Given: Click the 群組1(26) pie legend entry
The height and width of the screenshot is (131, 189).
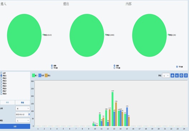Looking at the screenshot, I should (x=172, y=35).
